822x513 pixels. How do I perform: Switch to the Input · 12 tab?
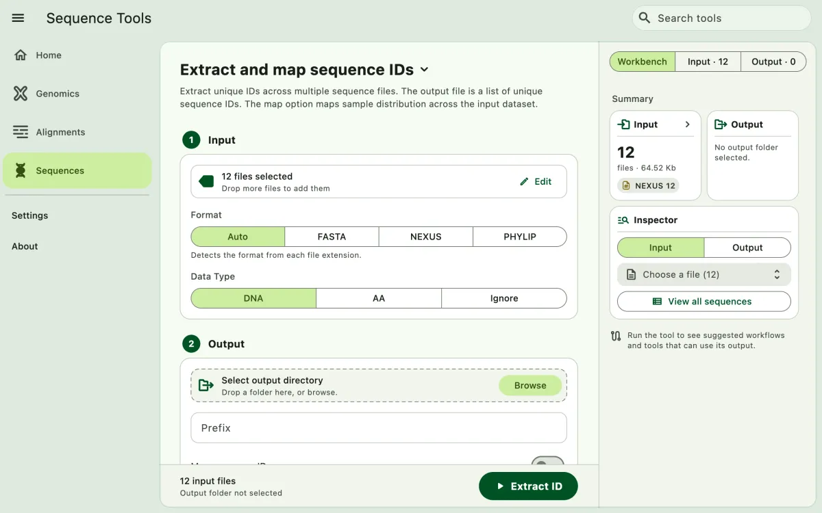tap(708, 62)
